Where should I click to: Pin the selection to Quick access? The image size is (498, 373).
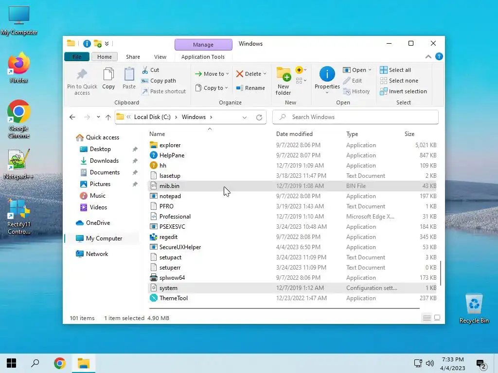click(82, 82)
